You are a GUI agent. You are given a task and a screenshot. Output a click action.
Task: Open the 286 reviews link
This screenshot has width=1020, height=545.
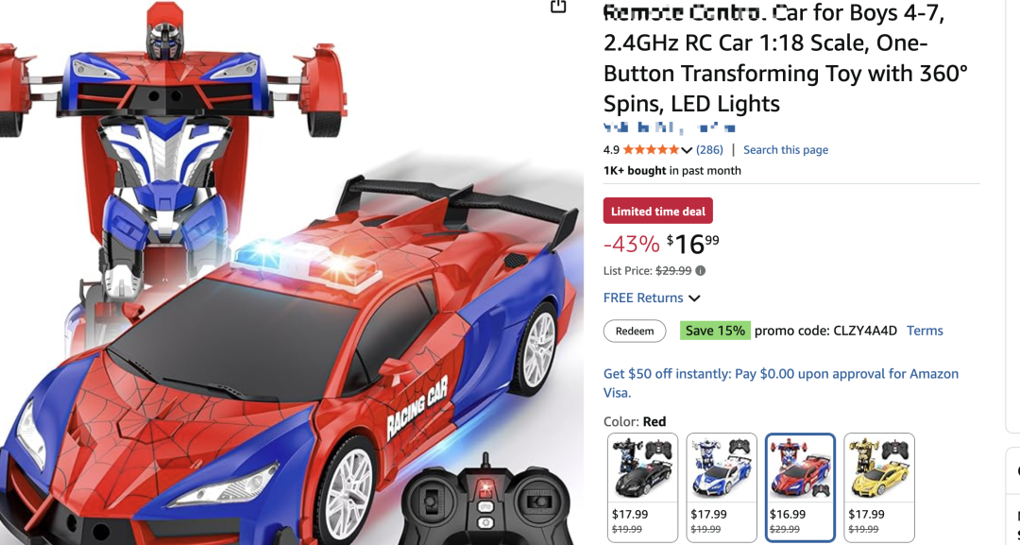[709, 149]
